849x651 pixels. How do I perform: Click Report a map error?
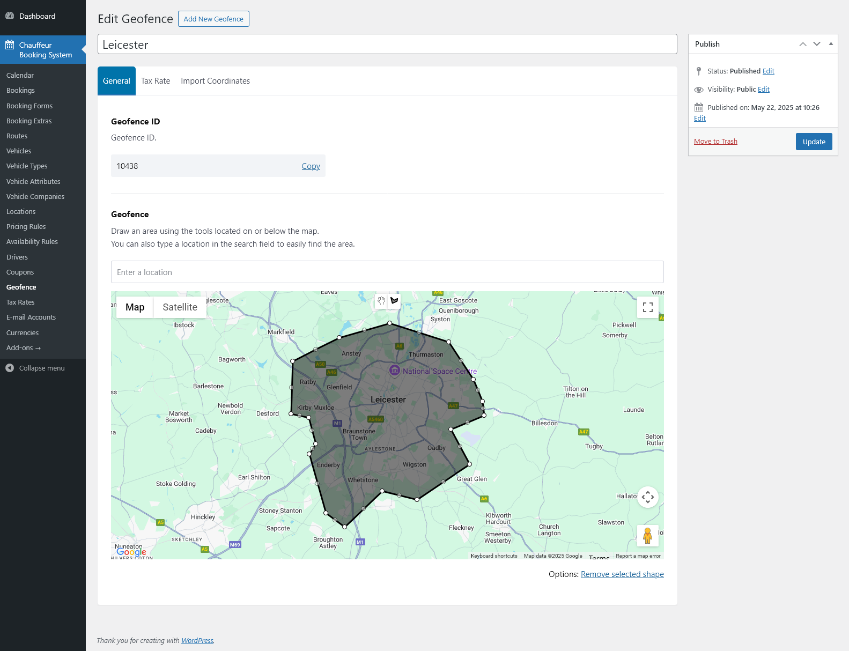[638, 556]
